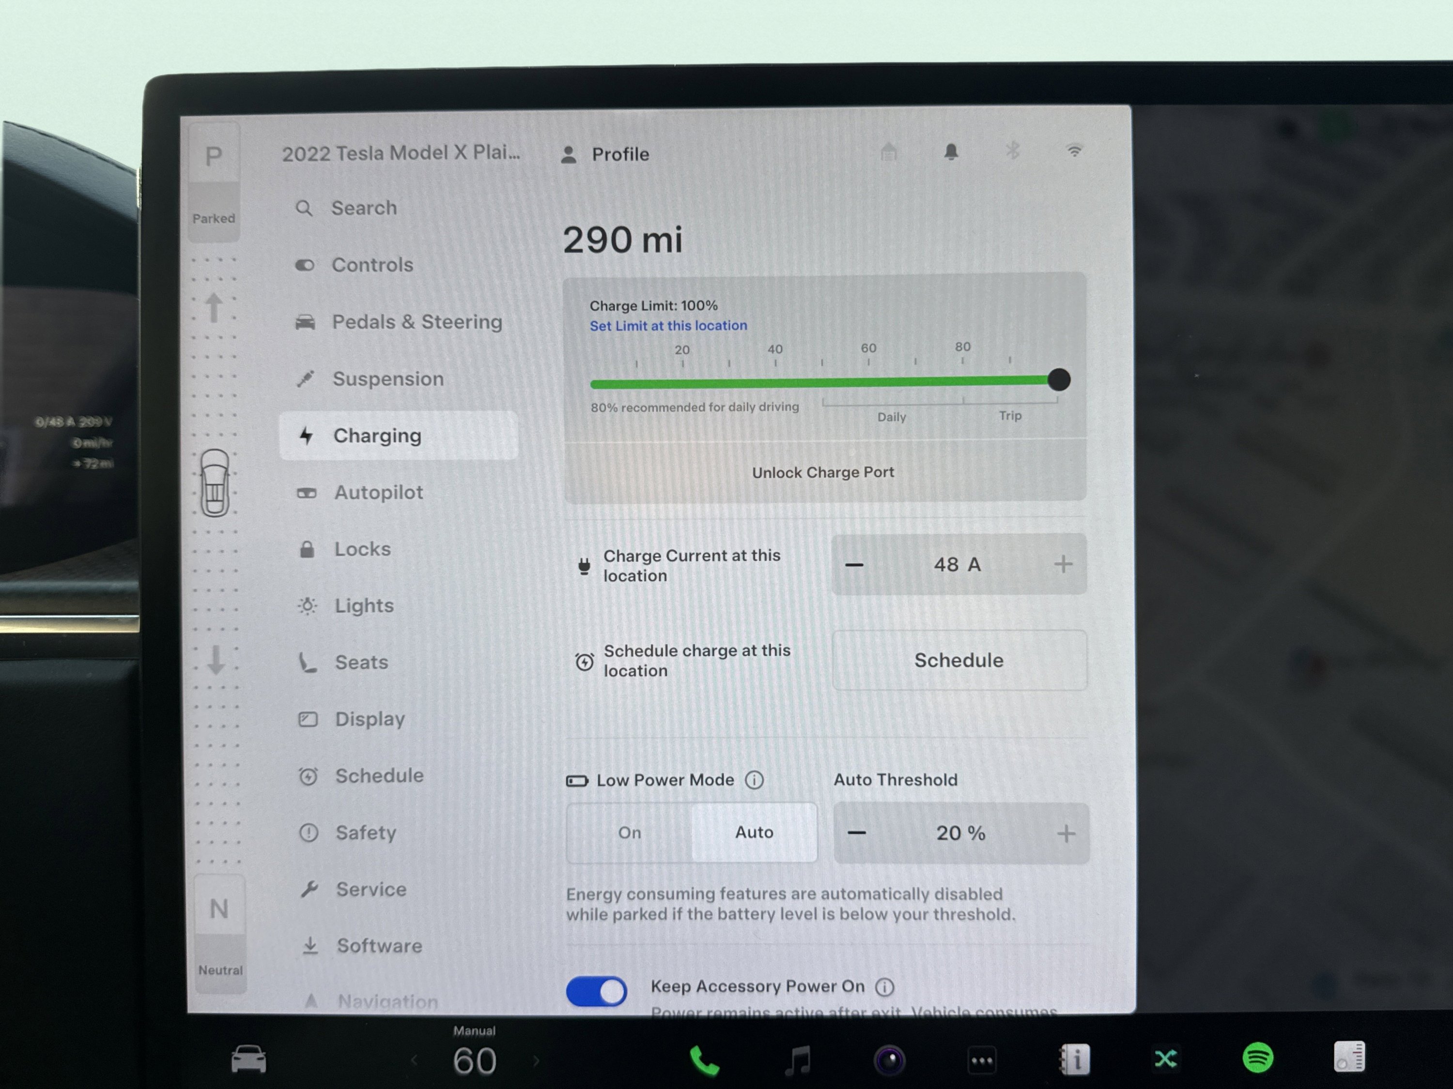Screen dimensions: 1453x1089
Task: Open the Phone app
Action: tap(704, 1061)
